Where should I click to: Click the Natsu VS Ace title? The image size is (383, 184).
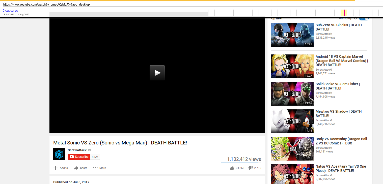(x=341, y=169)
